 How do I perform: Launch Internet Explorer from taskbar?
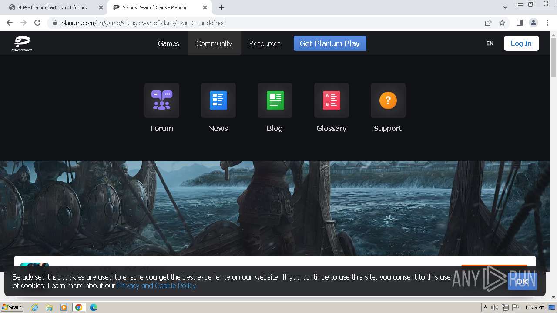[x=35, y=307]
